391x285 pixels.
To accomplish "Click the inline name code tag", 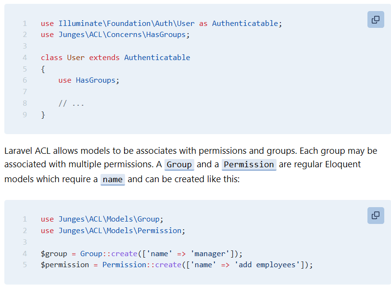I will pos(113,180).
